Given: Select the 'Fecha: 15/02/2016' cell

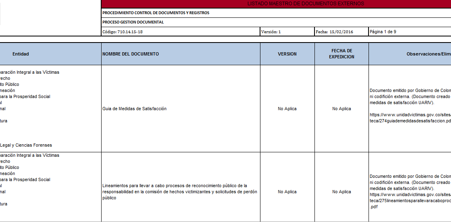Looking at the screenshot, I should point(341,32).
